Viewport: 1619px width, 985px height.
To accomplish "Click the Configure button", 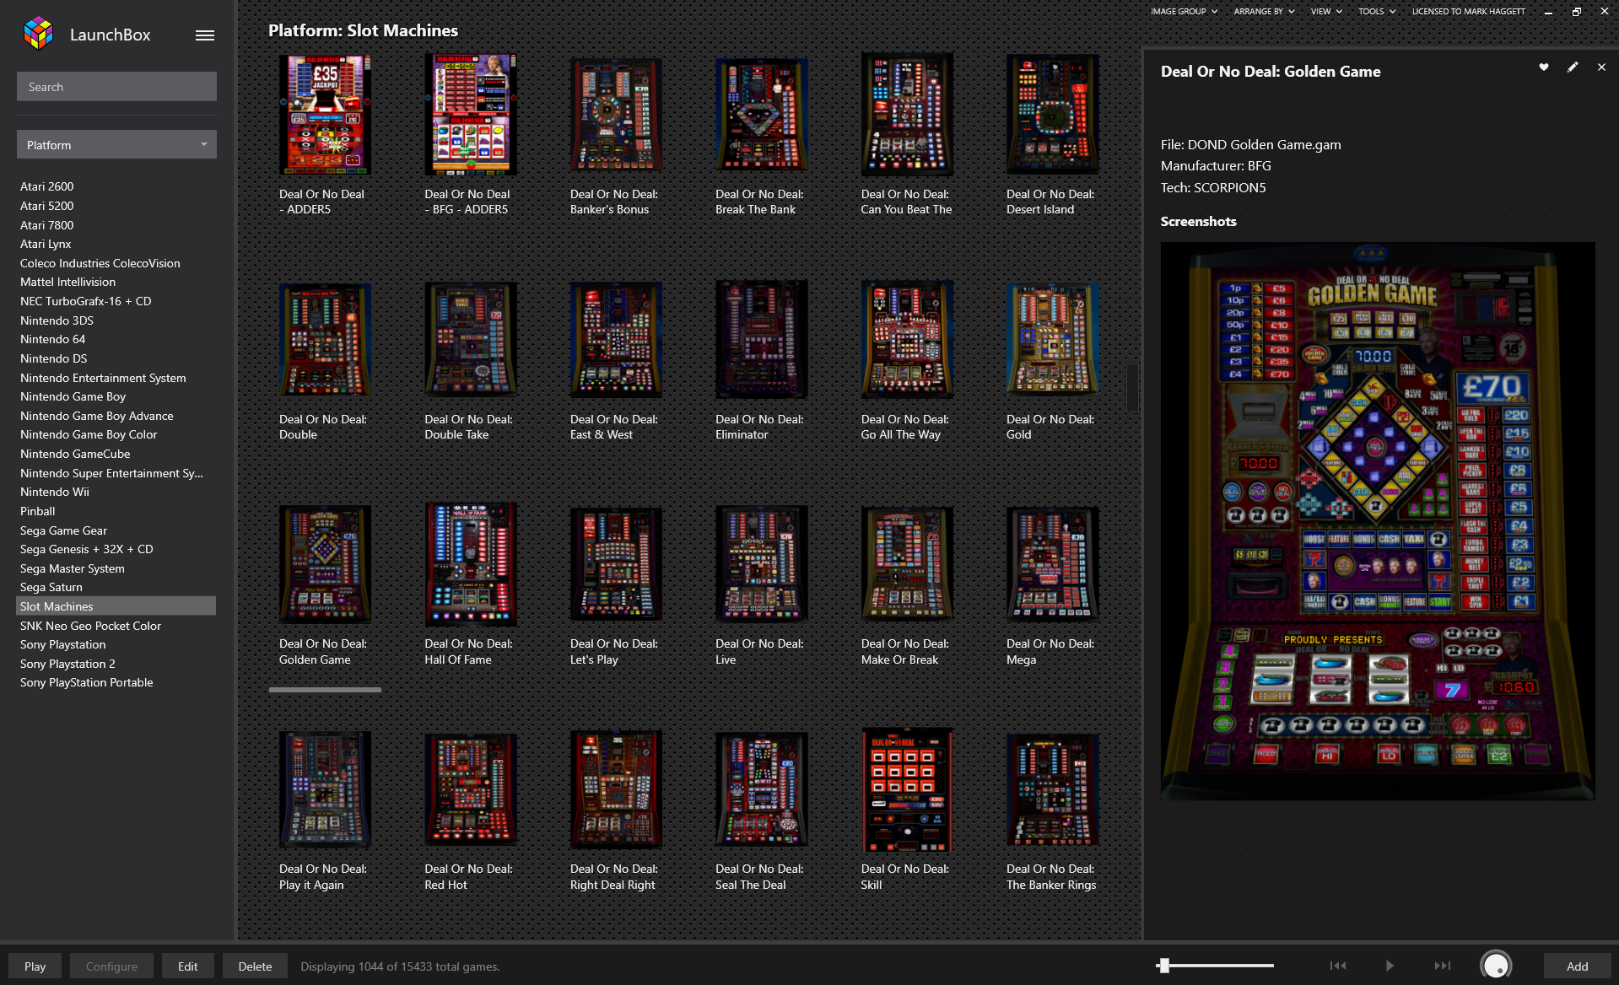I will [x=111, y=966].
